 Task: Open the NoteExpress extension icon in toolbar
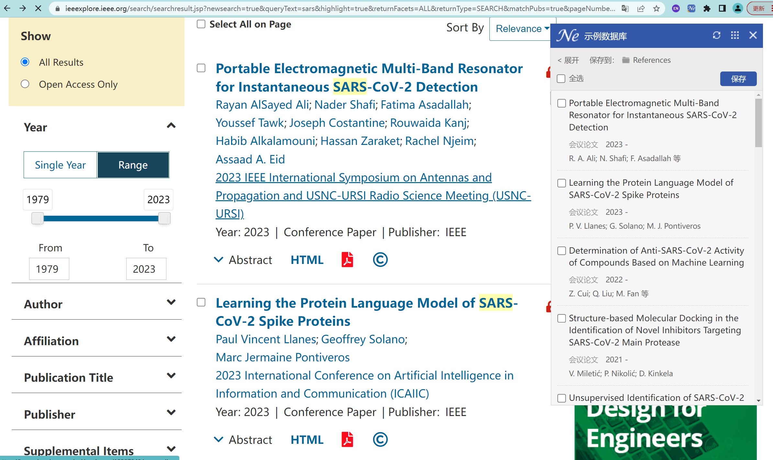[x=691, y=9]
